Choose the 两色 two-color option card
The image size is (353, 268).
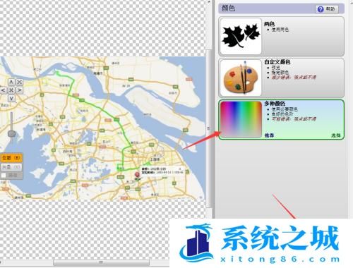pos(282,36)
